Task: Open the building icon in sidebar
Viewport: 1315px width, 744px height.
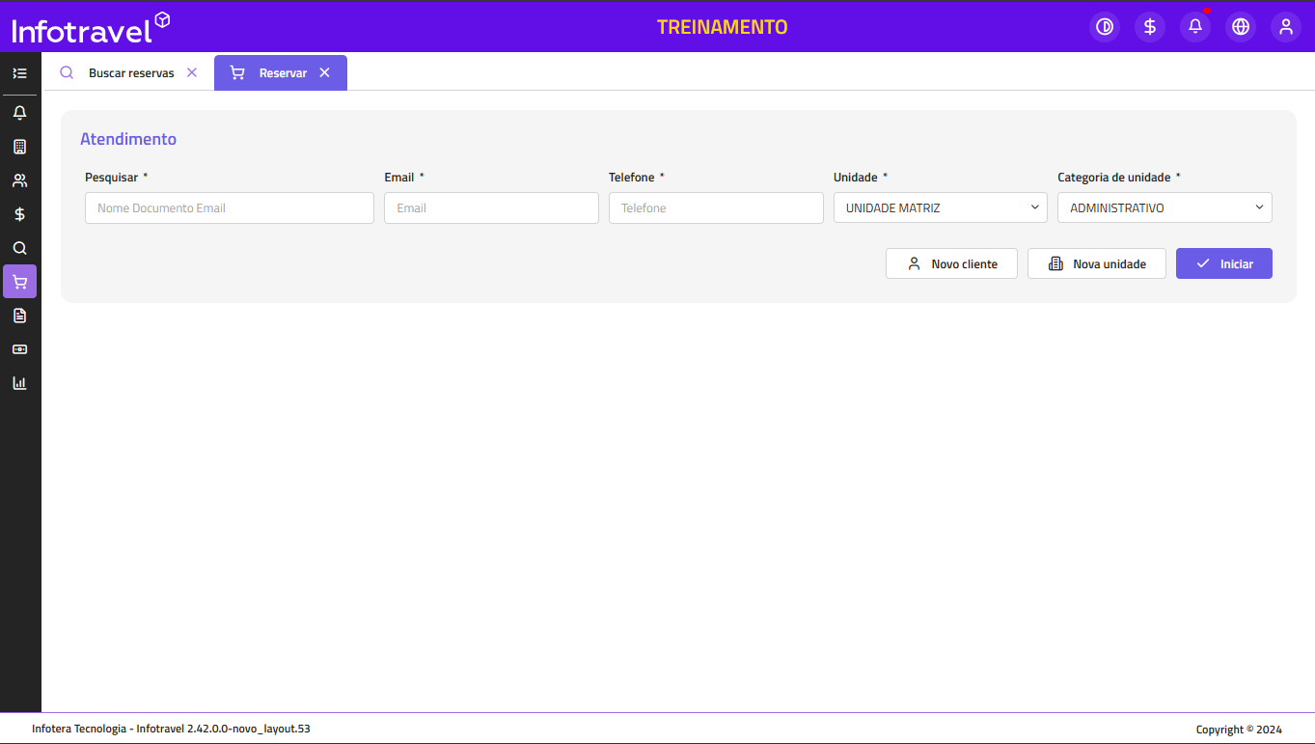Action: [x=19, y=147]
